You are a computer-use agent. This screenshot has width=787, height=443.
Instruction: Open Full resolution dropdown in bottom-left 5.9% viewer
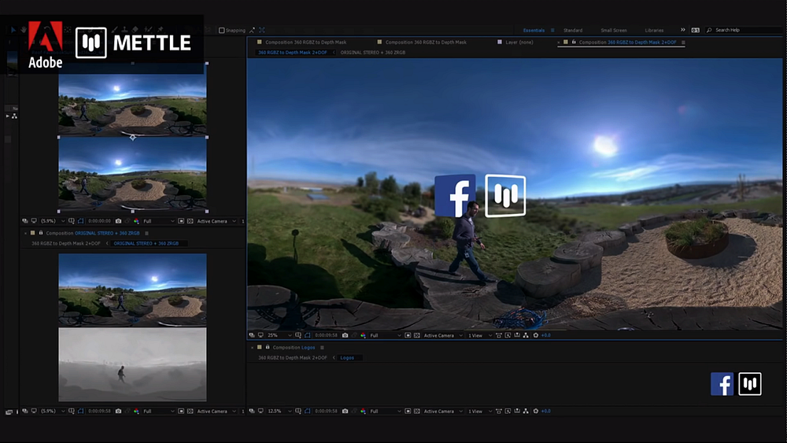coord(159,411)
